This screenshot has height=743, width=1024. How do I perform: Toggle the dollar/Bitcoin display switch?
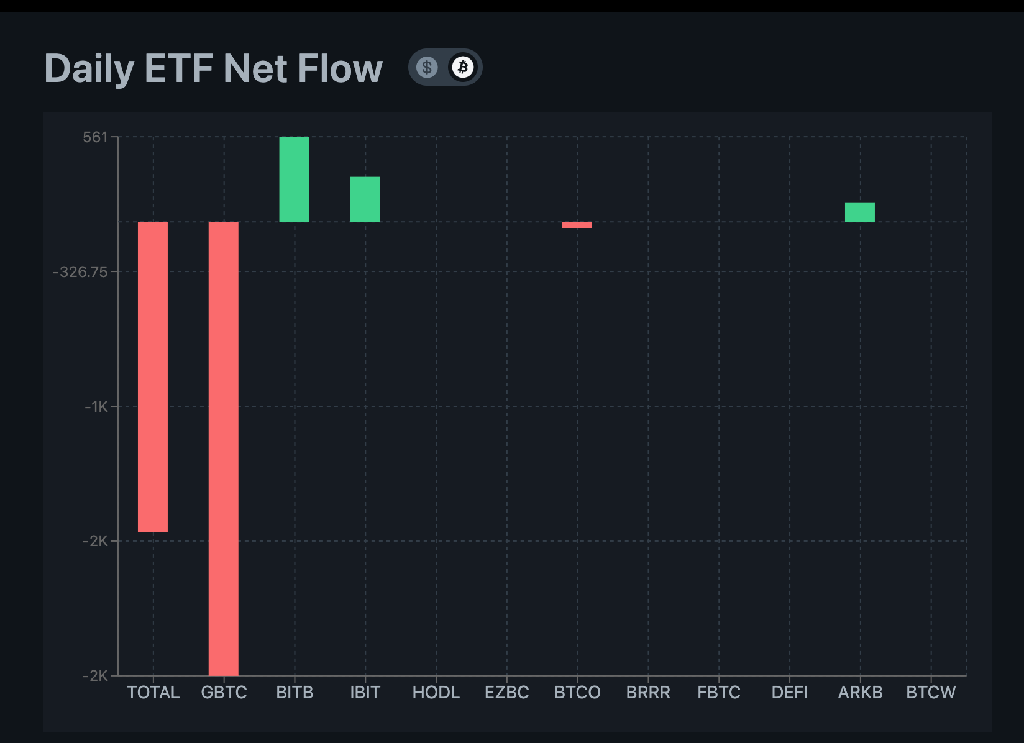[445, 67]
